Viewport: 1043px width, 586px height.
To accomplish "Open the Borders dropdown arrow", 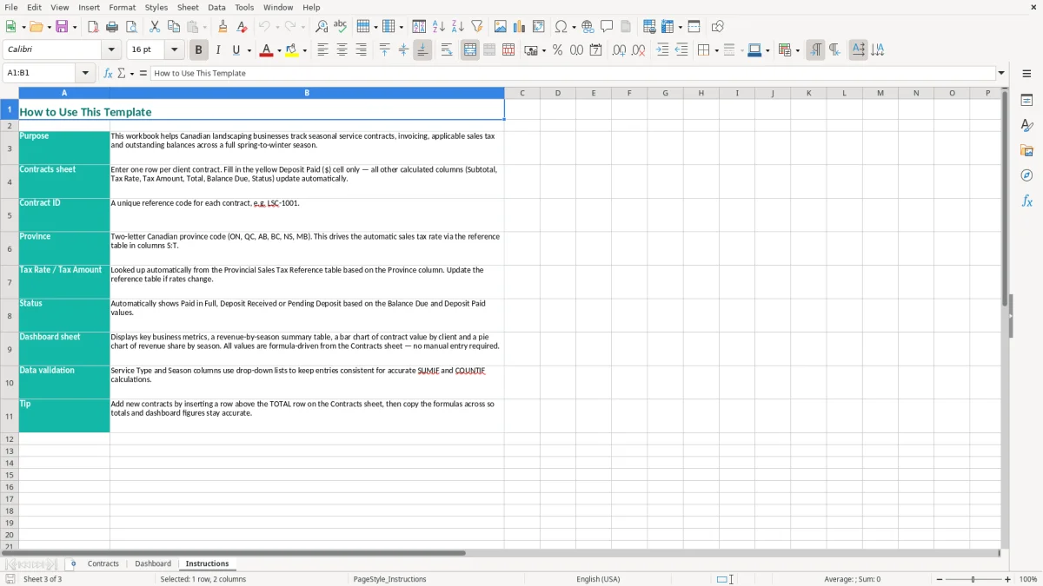I will [715, 50].
